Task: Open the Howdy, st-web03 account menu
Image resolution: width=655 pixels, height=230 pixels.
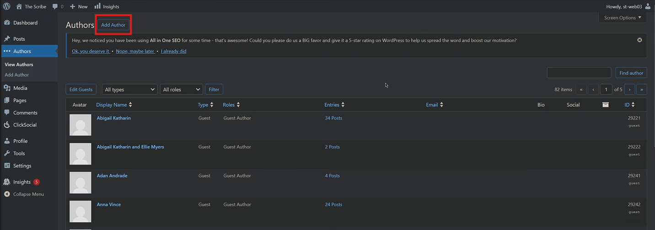Action: pyautogui.click(x=628, y=6)
